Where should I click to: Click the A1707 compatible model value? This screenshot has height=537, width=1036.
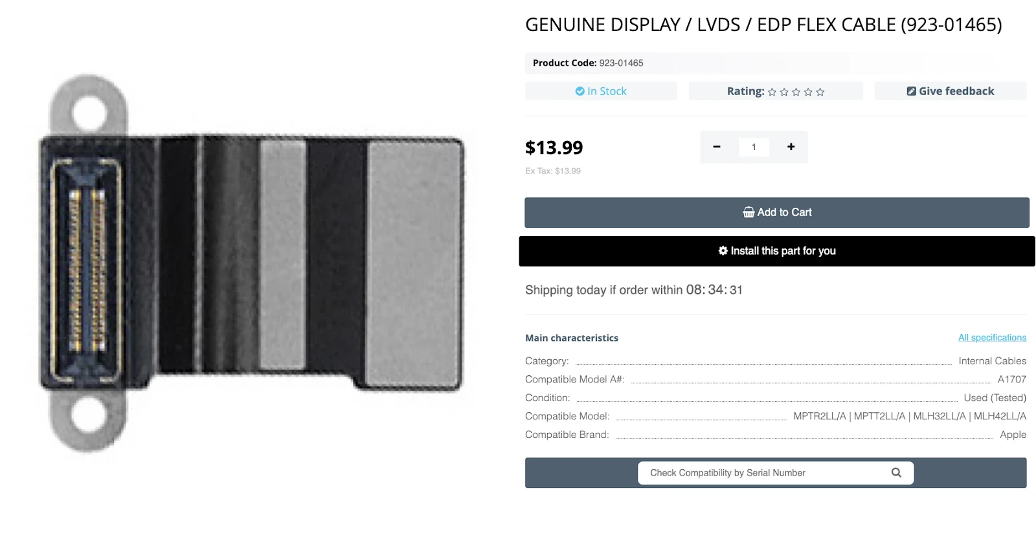1011,379
